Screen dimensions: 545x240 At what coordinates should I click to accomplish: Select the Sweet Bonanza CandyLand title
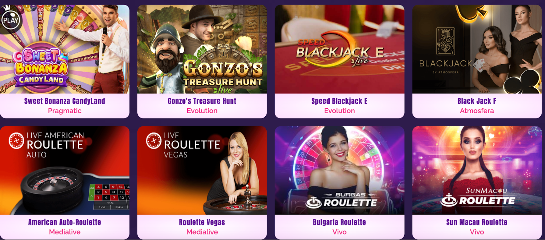[65, 101]
